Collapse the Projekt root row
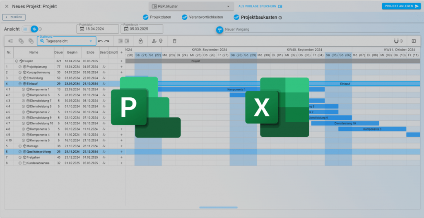 coord(17,61)
